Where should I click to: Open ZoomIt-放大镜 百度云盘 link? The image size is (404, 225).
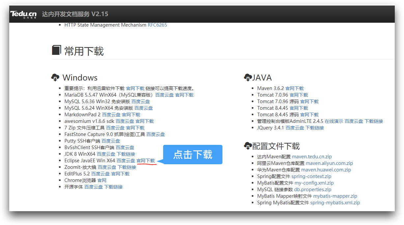tap(107, 167)
